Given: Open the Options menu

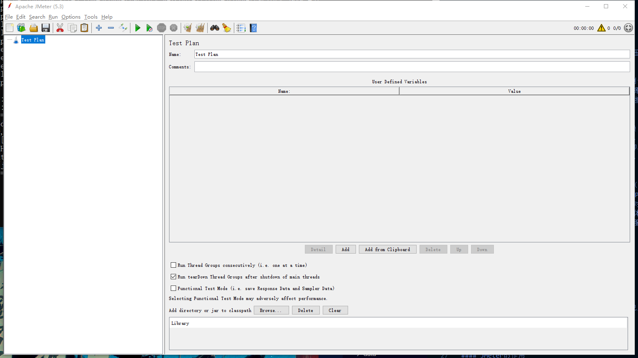Looking at the screenshot, I should pyautogui.click(x=71, y=17).
